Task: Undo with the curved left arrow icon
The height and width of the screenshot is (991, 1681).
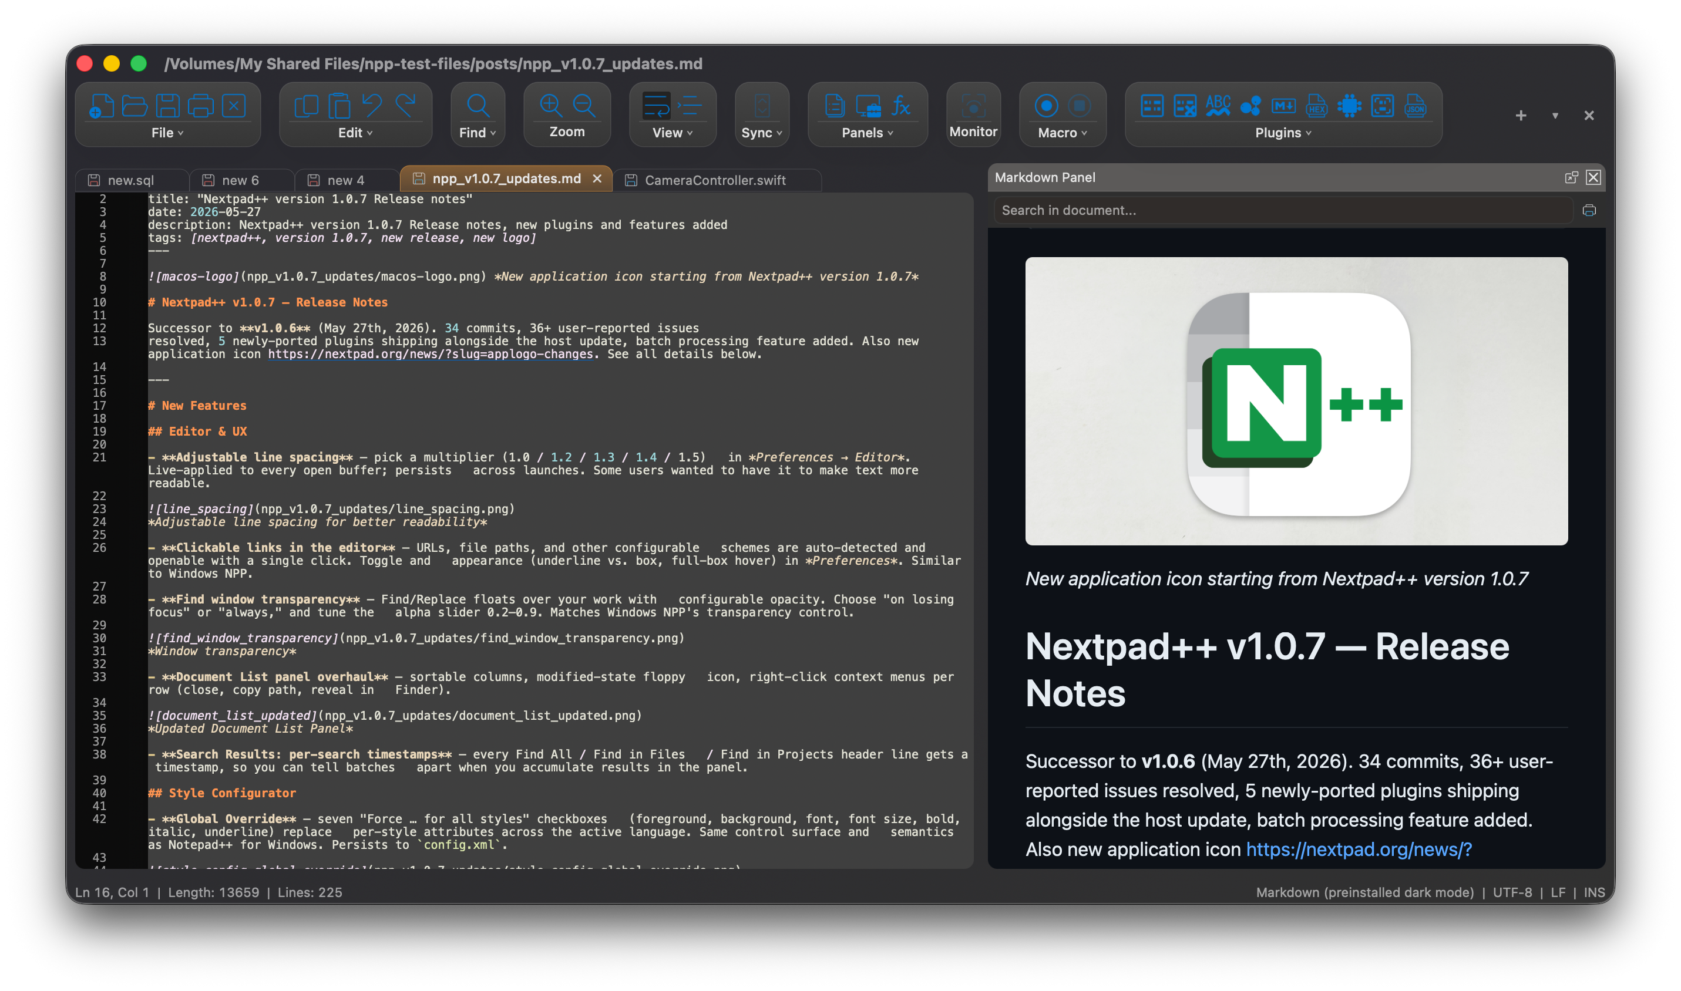Action: [x=371, y=106]
